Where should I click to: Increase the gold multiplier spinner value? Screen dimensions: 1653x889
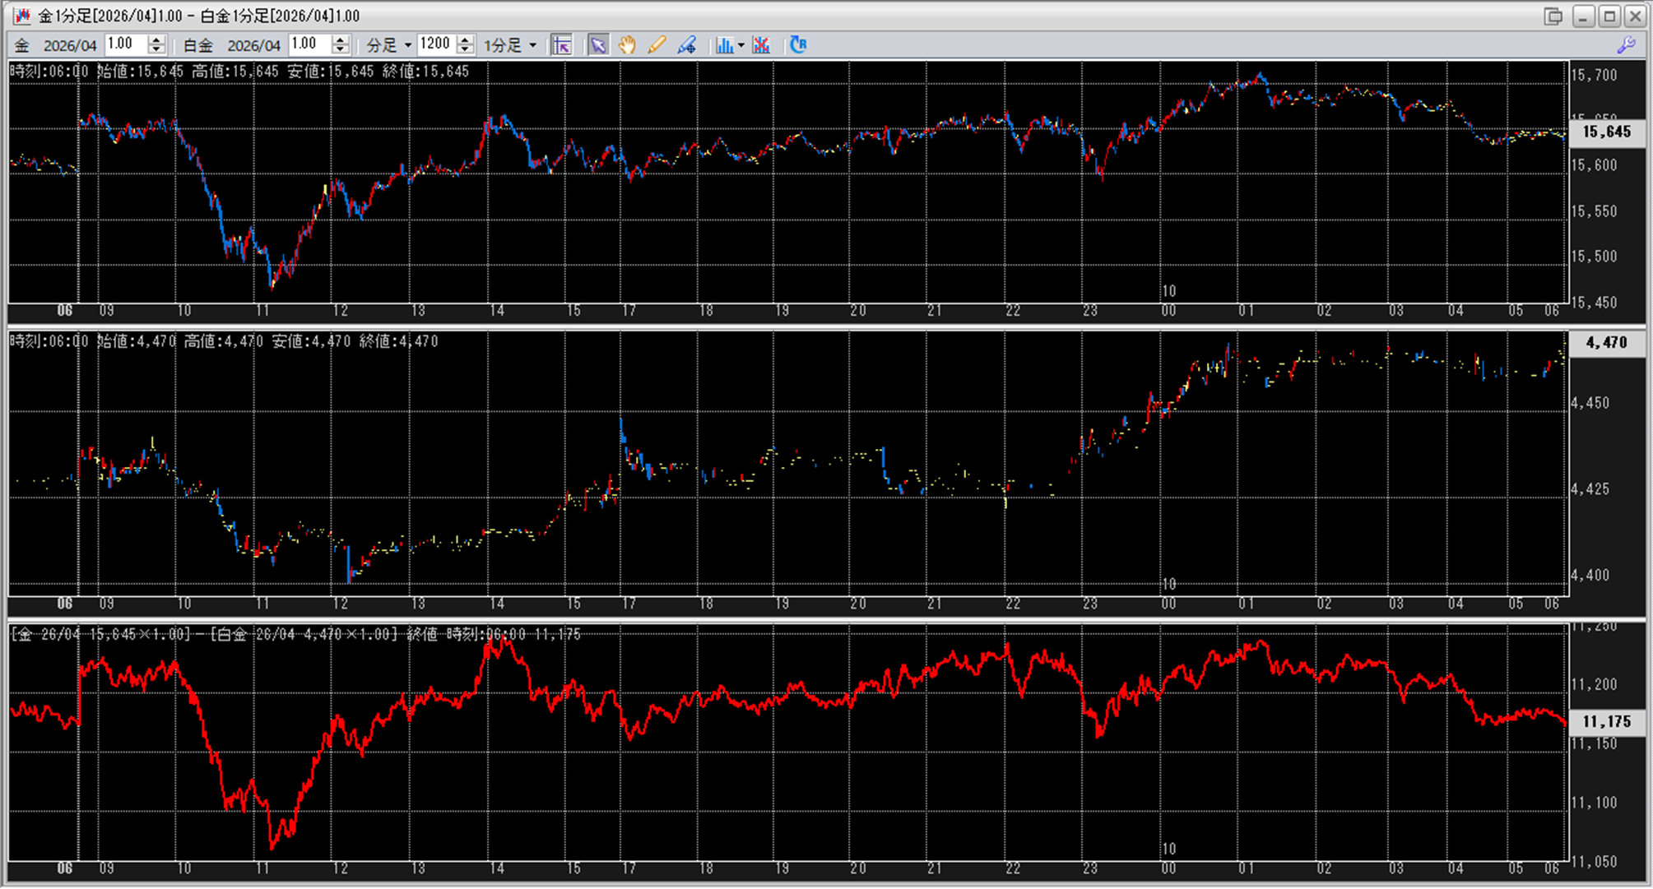156,39
